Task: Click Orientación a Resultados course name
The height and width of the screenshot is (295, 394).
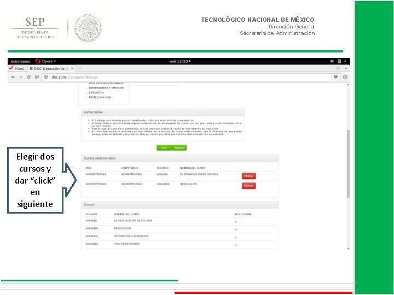Action: pos(131,236)
